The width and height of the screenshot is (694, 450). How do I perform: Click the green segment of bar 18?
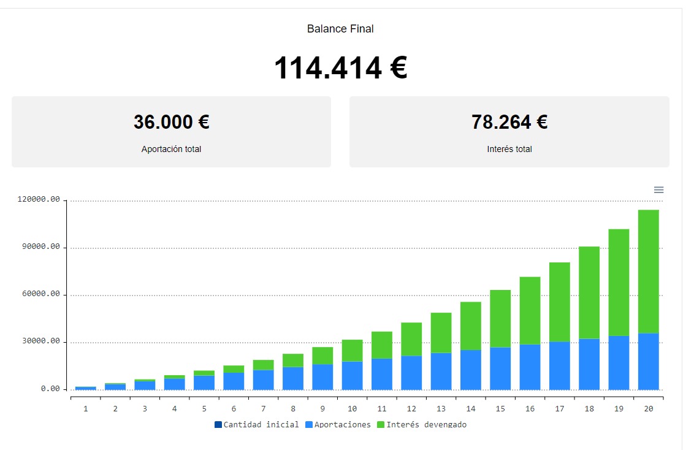(589, 292)
